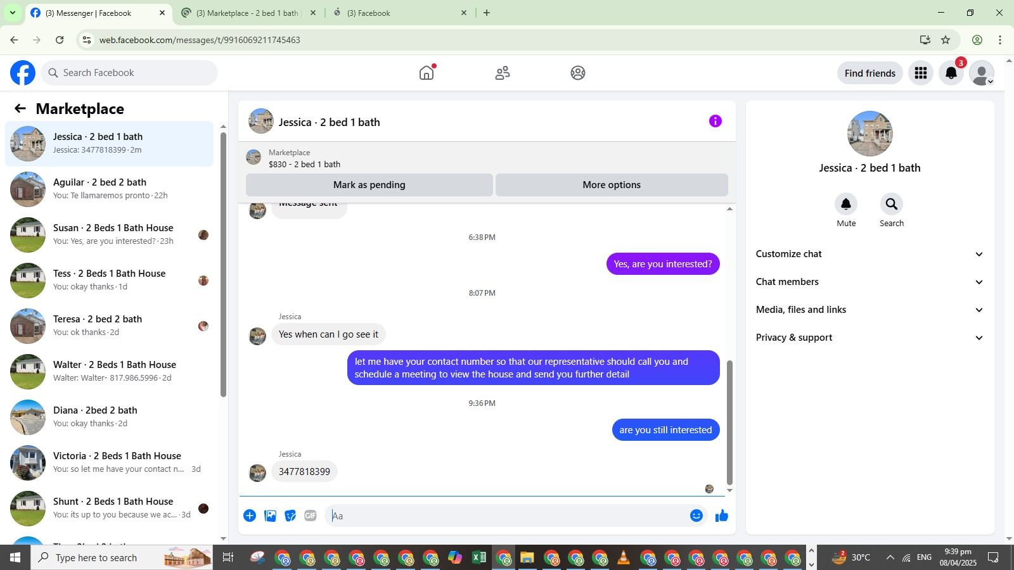Mute the Jessica conversation
This screenshot has width=1014, height=570.
click(x=846, y=204)
